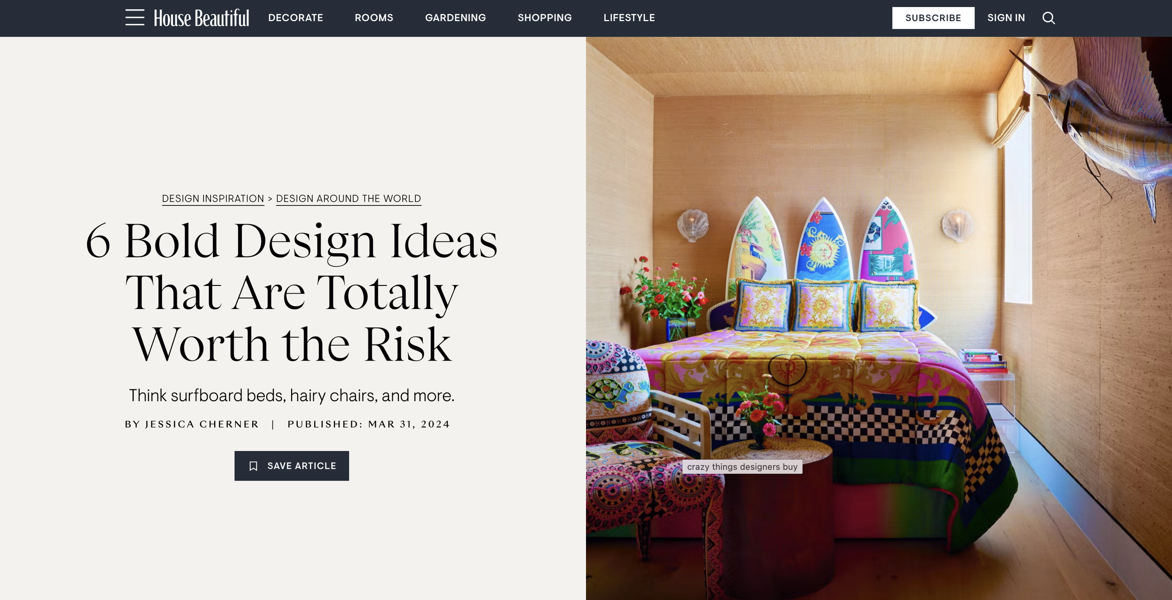Screen dimensions: 1172x600
Task: Open the Rooms menu
Action: tap(374, 18)
